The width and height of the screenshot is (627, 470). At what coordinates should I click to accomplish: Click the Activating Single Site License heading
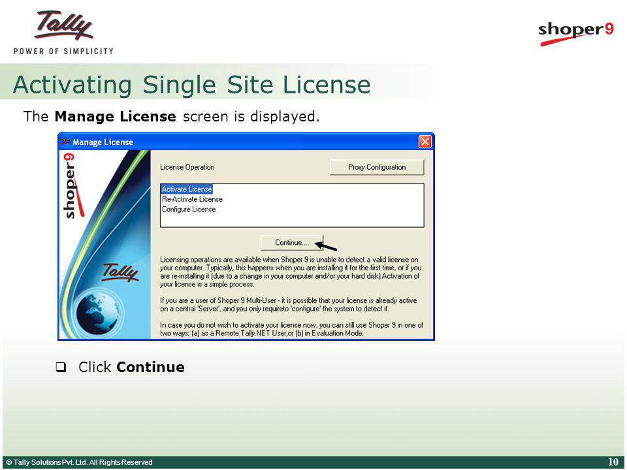point(191,84)
